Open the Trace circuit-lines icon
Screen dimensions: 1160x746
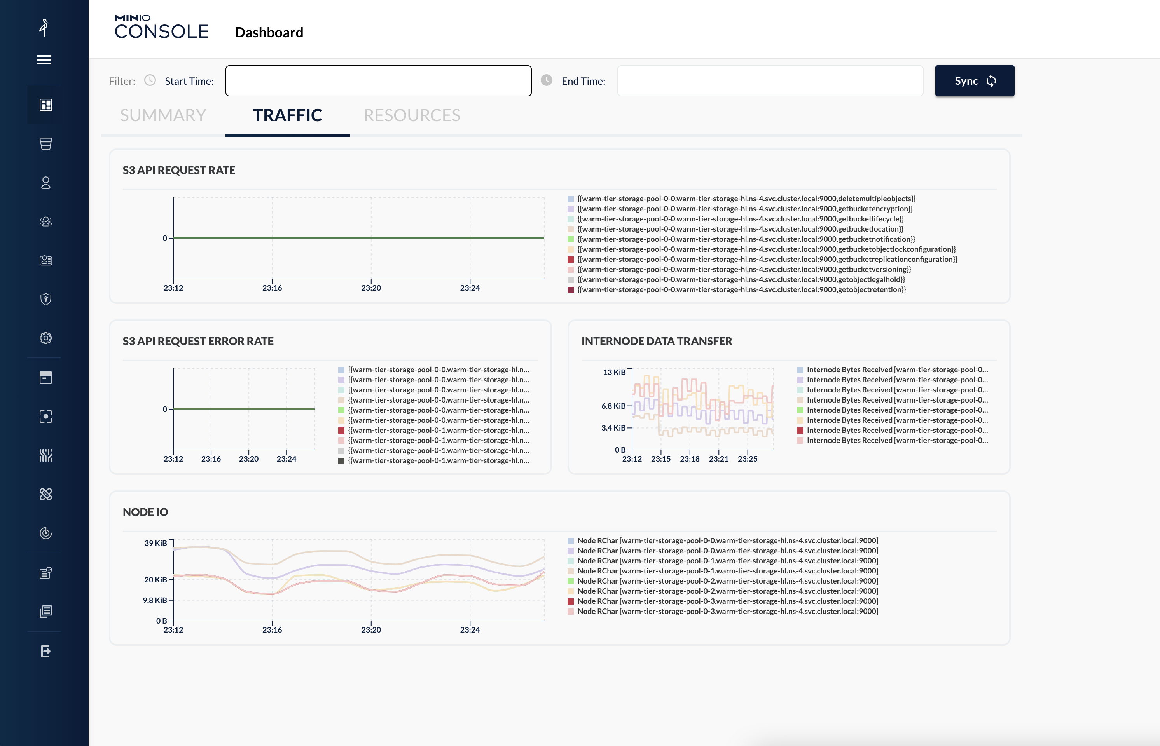click(45, 455)
